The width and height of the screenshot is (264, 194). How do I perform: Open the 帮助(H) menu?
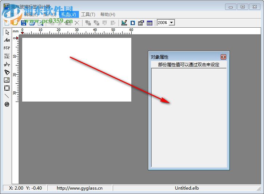click(108, 15)
